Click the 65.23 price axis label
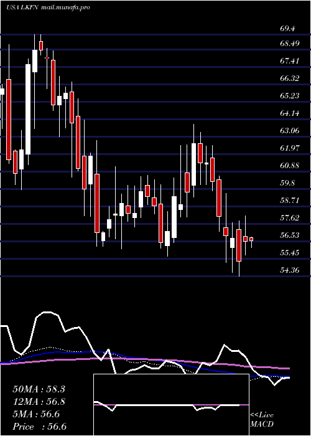 pos(290,96)
